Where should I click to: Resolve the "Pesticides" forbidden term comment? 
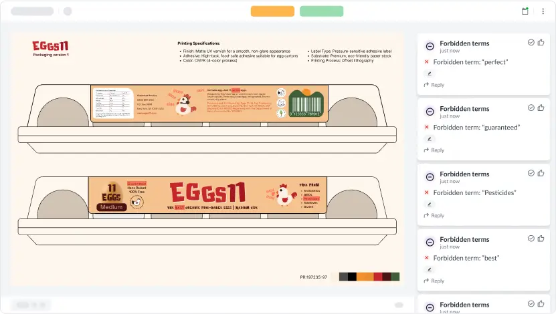click(531, 173)
